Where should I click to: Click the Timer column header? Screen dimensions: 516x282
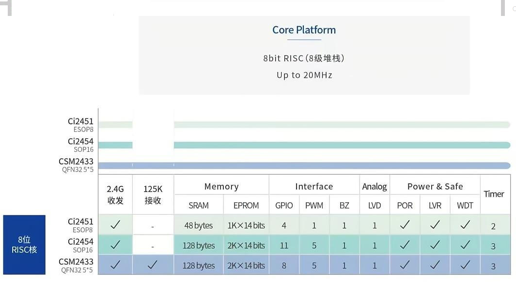[494, 194]
